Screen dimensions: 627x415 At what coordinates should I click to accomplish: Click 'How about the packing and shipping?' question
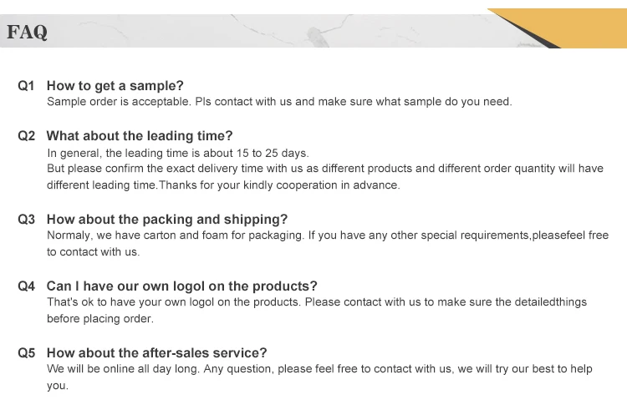pos(166,219)
